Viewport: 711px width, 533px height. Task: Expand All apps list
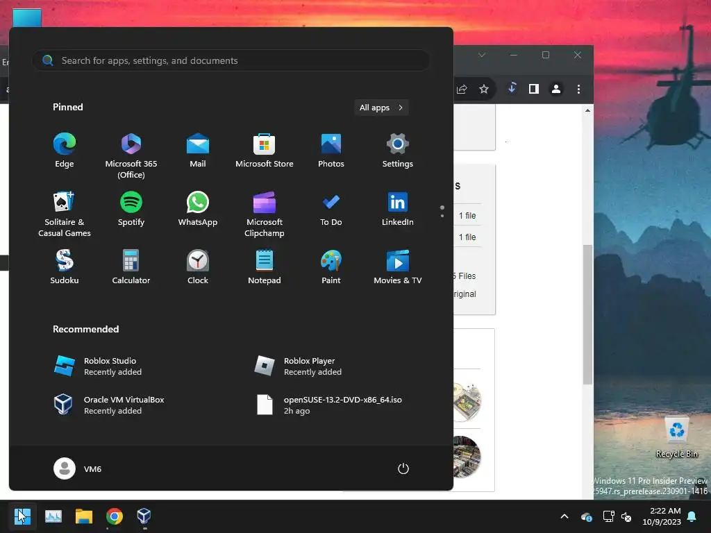tap(381, 108)
